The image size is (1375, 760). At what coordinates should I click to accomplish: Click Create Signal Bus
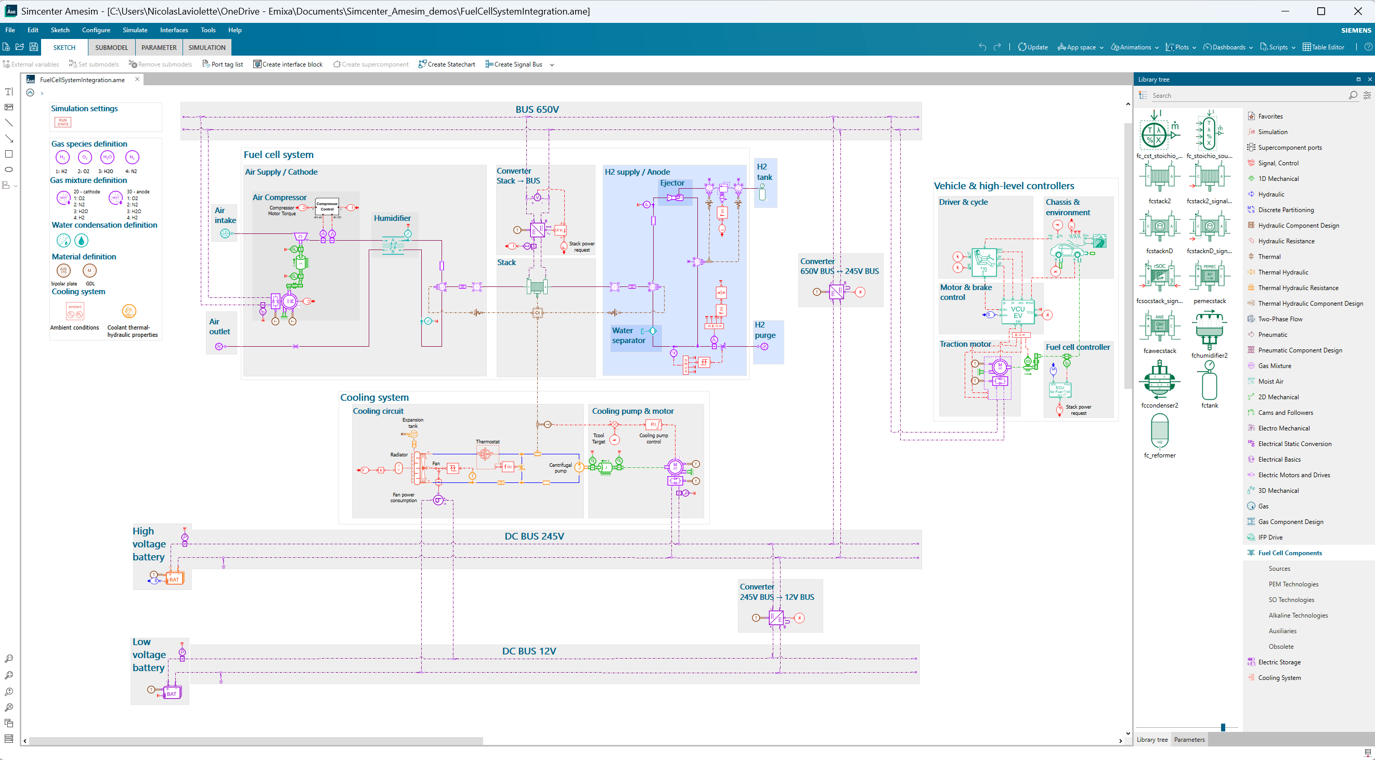tap(513, 64)
